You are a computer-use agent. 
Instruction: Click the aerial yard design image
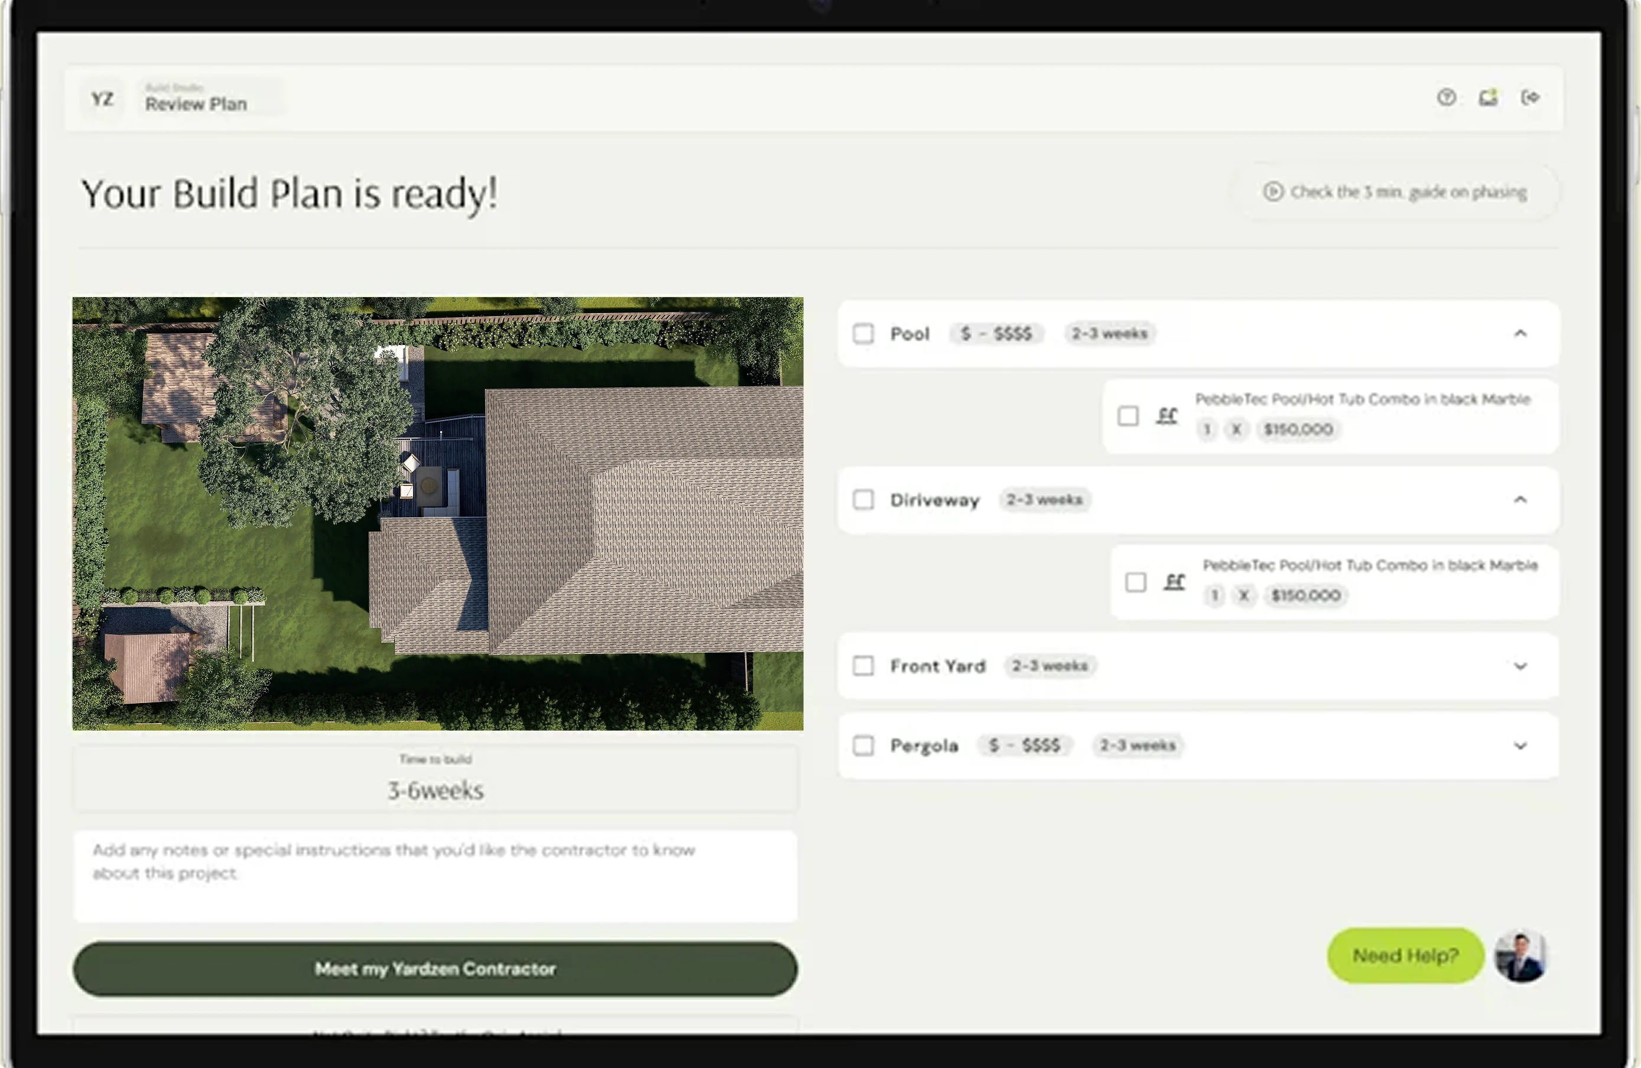click(x=438, y=513)
